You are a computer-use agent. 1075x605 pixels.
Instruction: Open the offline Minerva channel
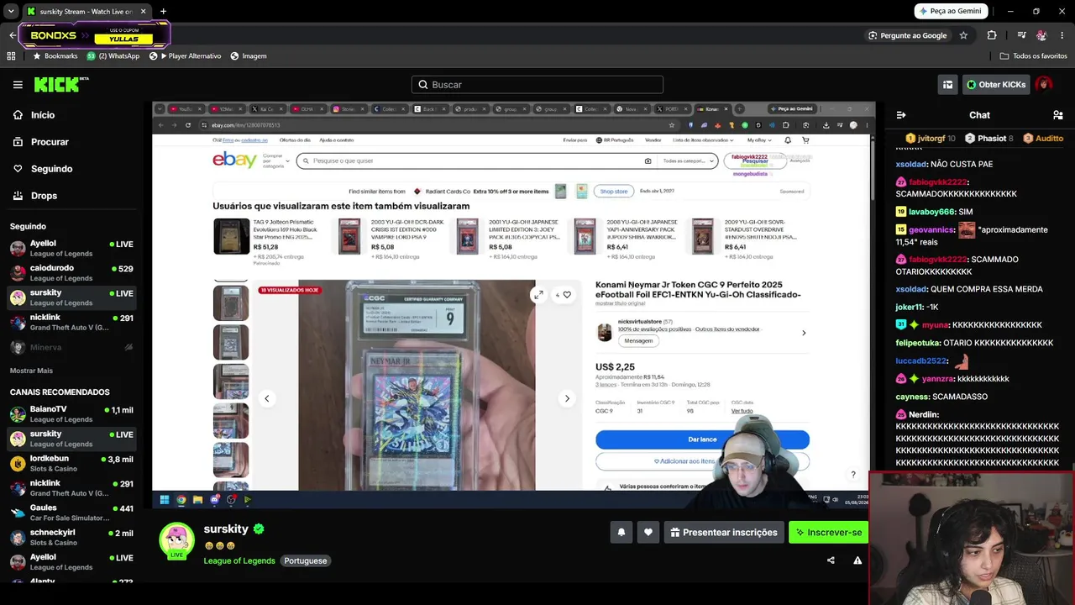pyautogui.click(x=71, y=347)
